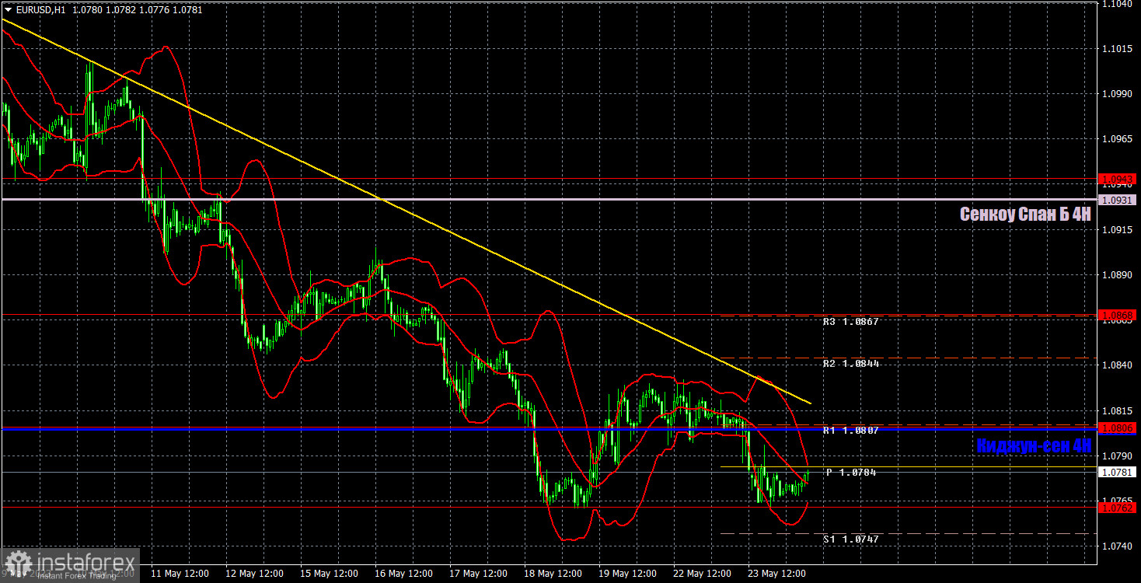
Task: Select the red 1.0943 price tag
Action: pyautogui.click(x=1118, y=179)
